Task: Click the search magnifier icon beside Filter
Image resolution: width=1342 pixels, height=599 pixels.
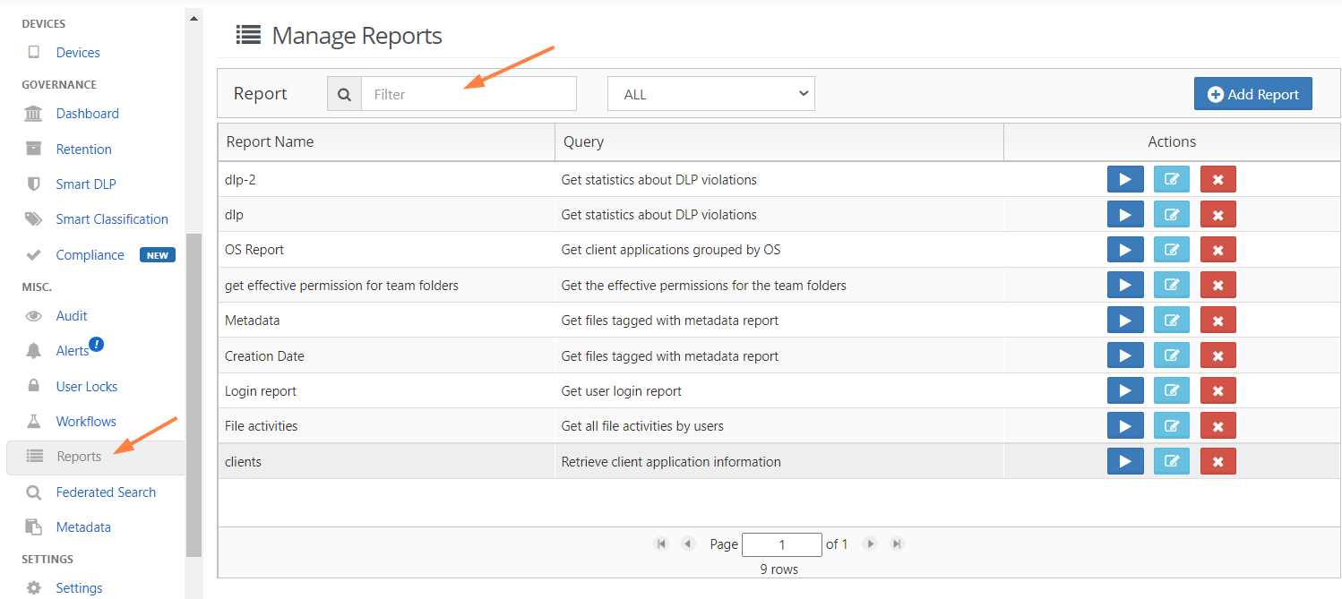Action: (344, 94)
